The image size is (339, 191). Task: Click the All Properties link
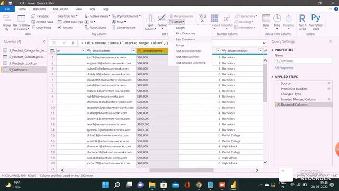tap(284, 68)
